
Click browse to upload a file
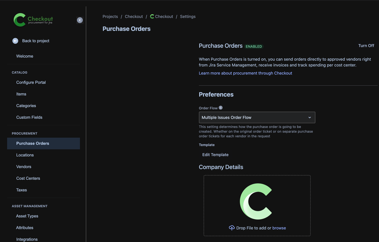[x=279, y=228]
